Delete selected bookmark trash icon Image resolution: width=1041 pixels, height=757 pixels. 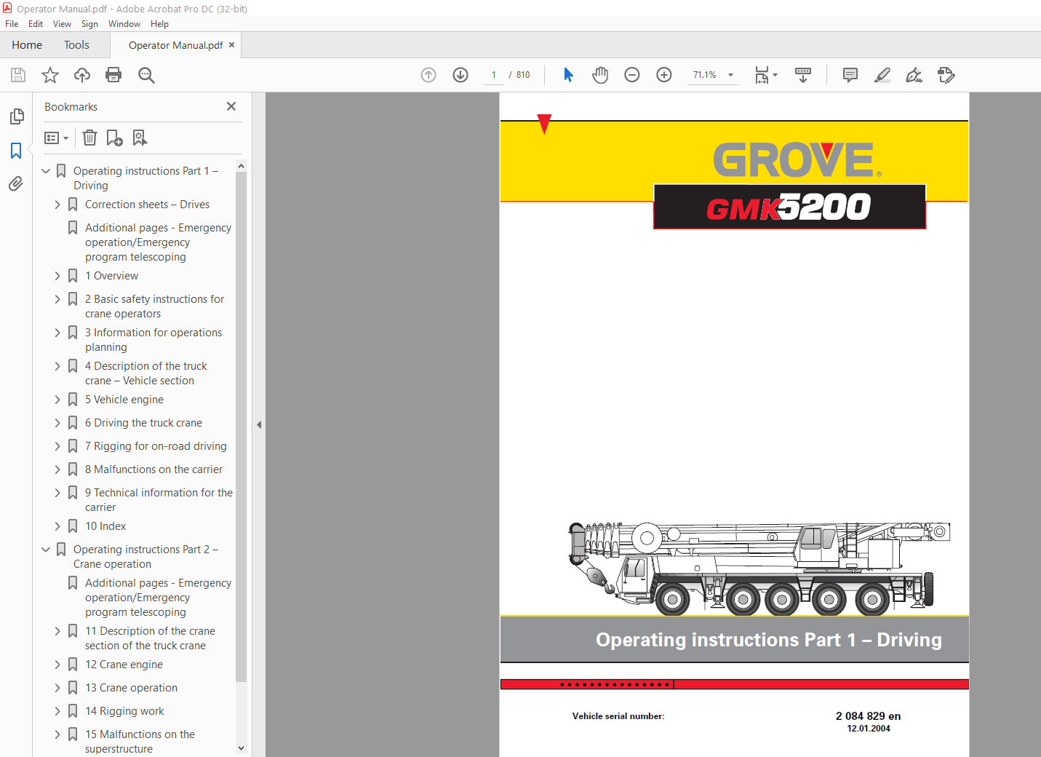[x=89, y=138]
